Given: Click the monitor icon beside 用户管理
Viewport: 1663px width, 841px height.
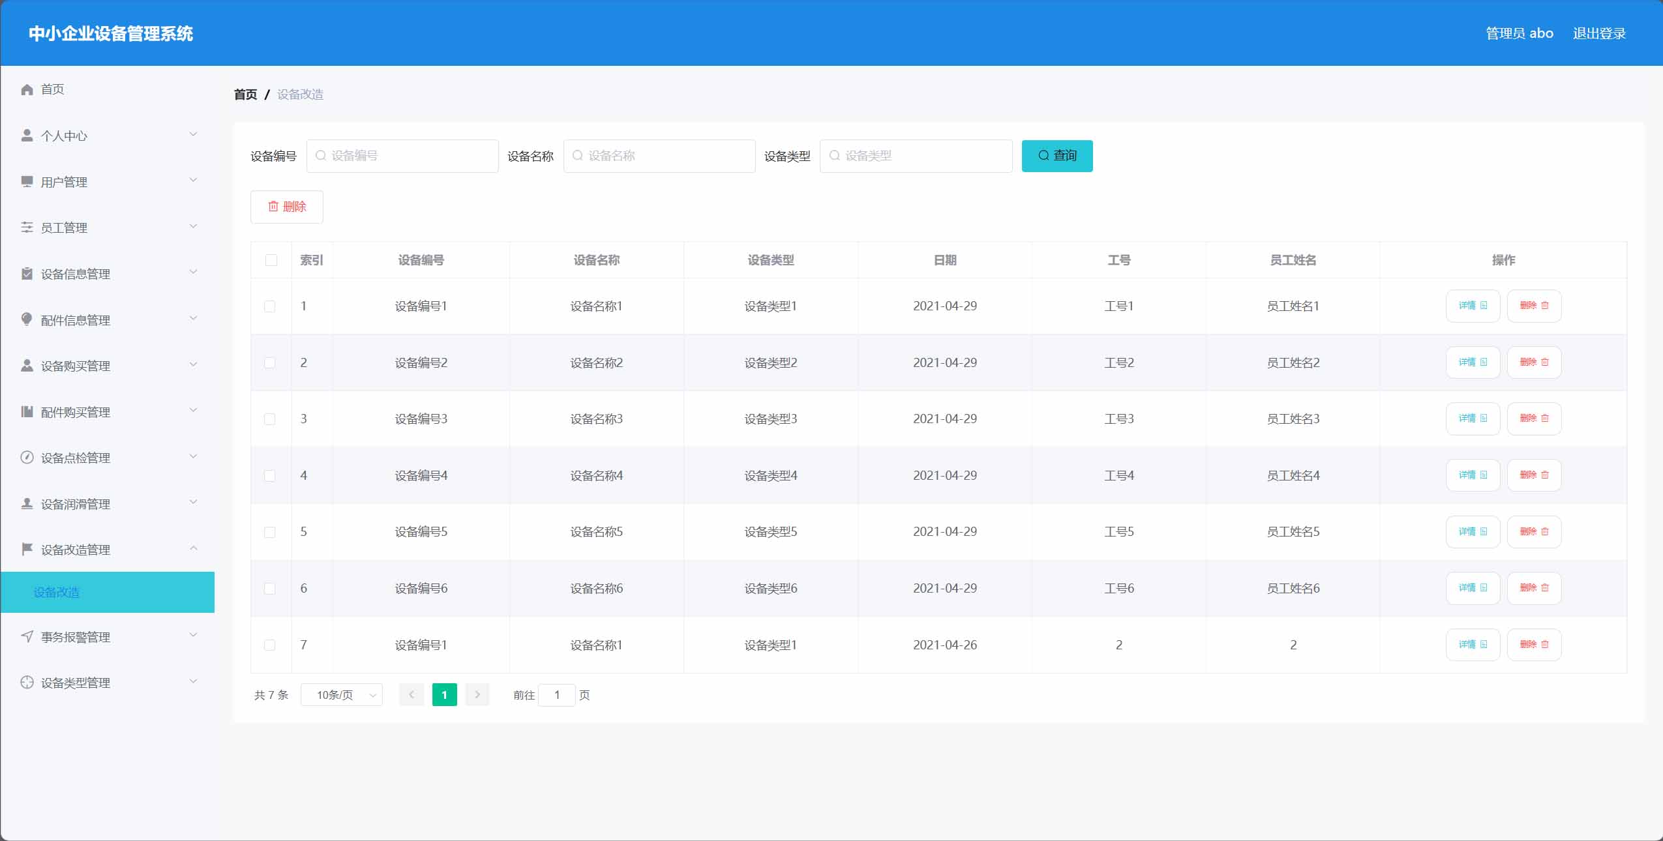Looking at the screenshot, I should click(27, 181).
